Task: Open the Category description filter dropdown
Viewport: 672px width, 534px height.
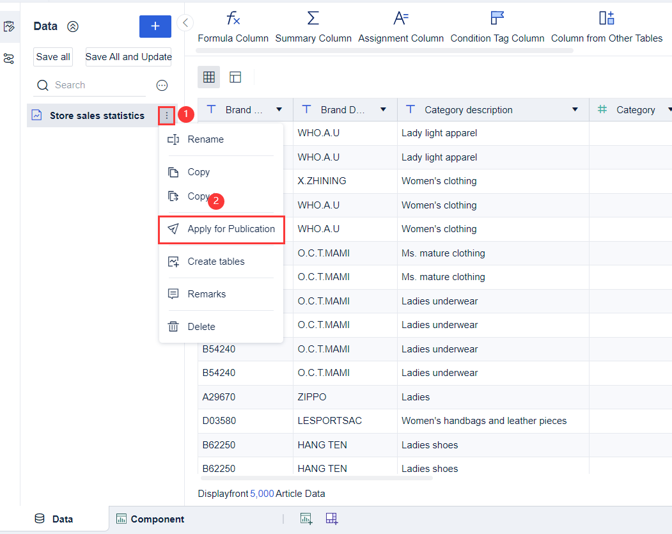Action: click(x=574, y=109)
